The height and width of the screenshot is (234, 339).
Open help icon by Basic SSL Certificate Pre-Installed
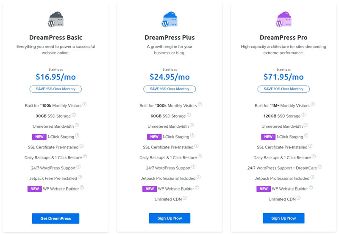pyautogui.click(x=81, y=146)
